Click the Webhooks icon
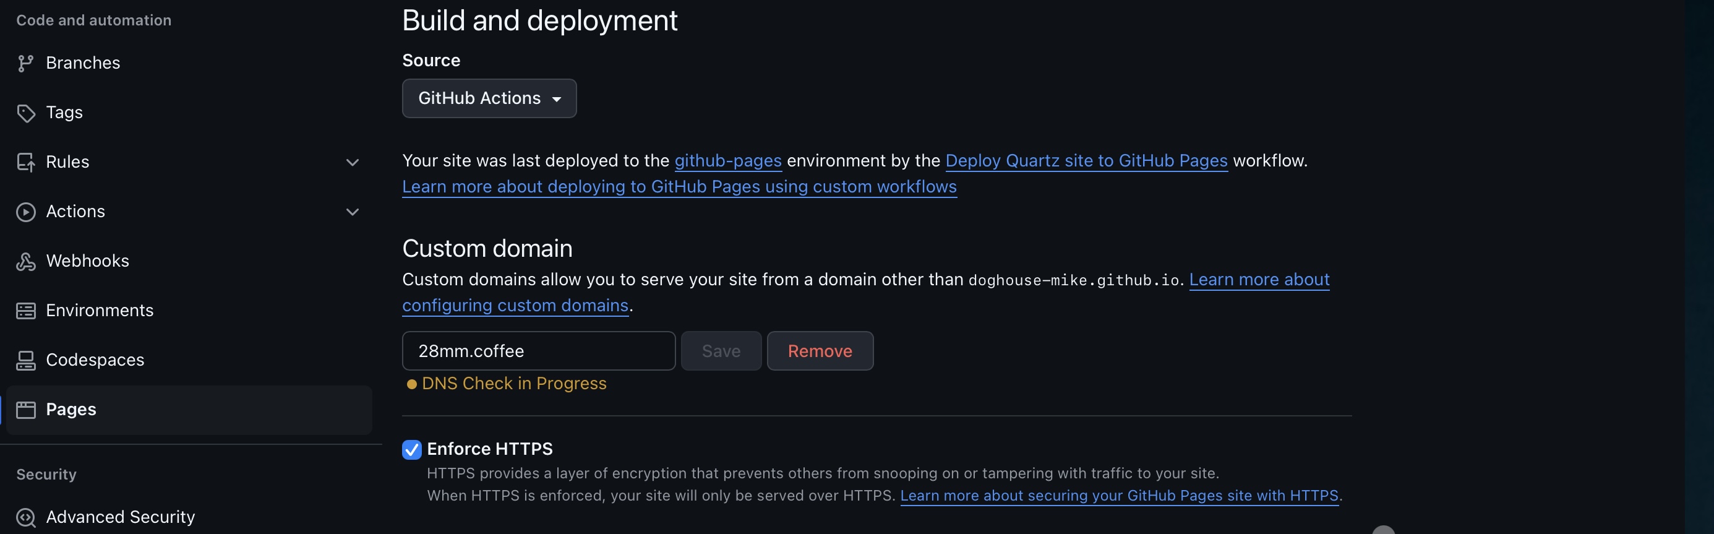 (x=25, y=262)
